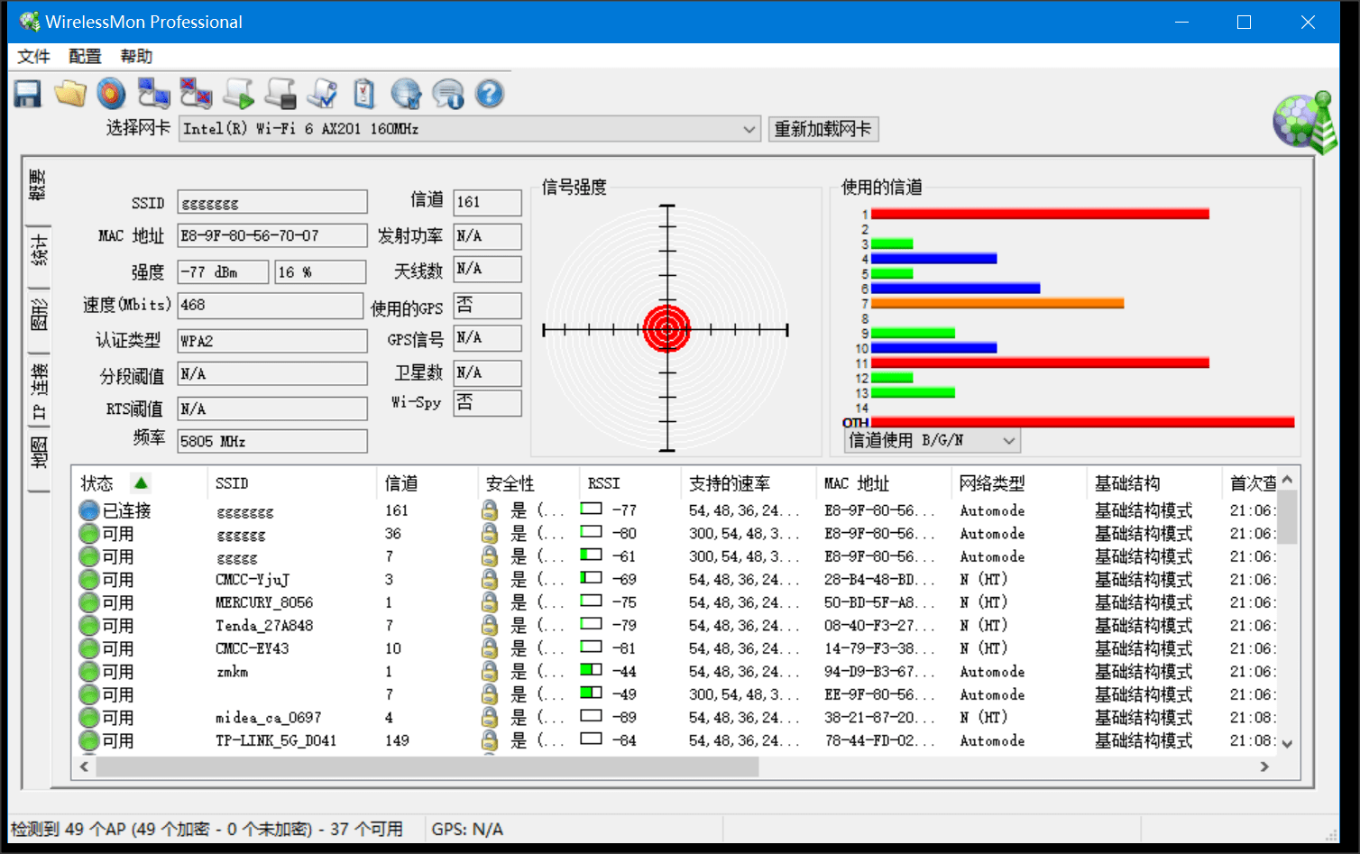Image resolution: width=1360 pixels, height=854 pixels.
Task: Click the horizontal scrollbar right arrow
Action: coord(1264,767)
